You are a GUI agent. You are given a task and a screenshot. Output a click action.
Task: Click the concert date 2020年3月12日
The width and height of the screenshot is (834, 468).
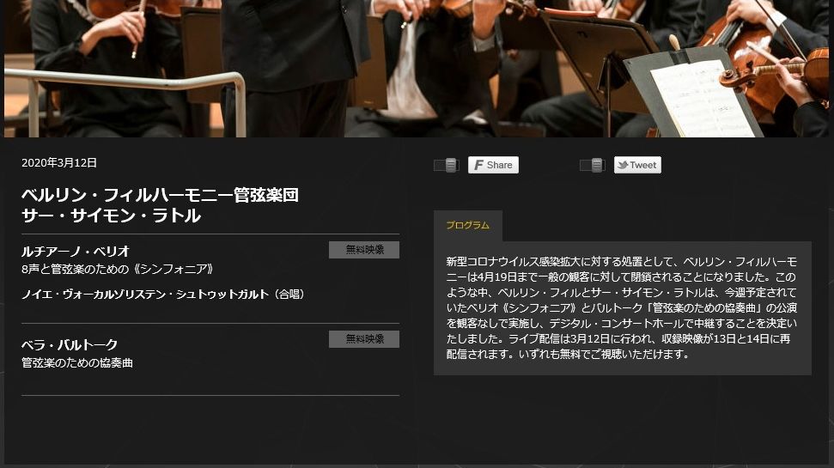click(x=59, y=163)
